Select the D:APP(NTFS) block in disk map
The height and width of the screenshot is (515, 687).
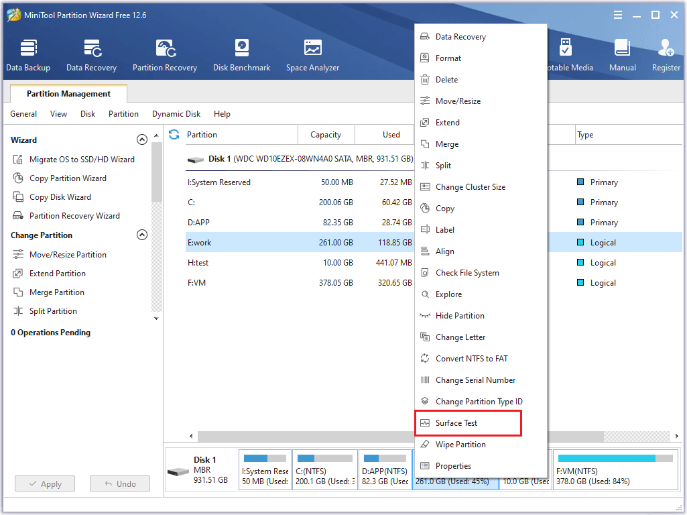pos(385,469)
